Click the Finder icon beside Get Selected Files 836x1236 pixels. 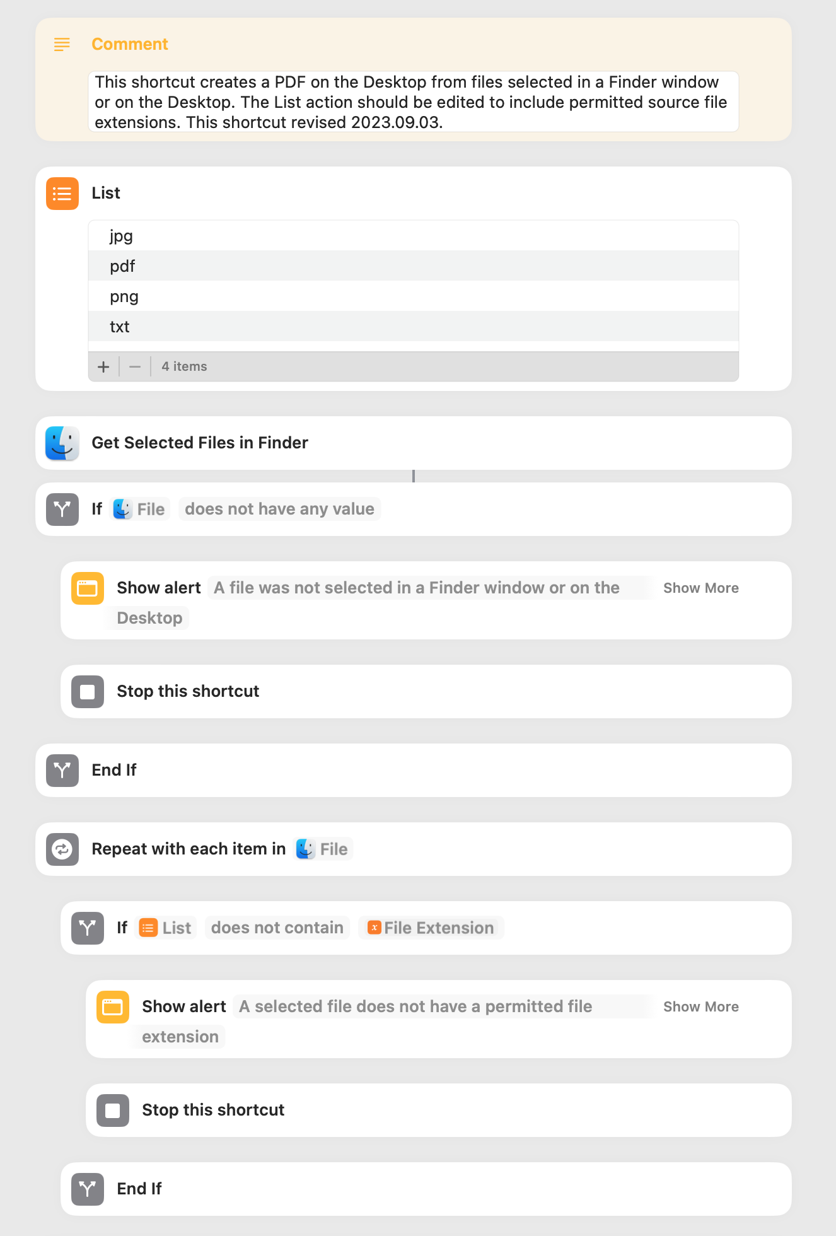62,443
